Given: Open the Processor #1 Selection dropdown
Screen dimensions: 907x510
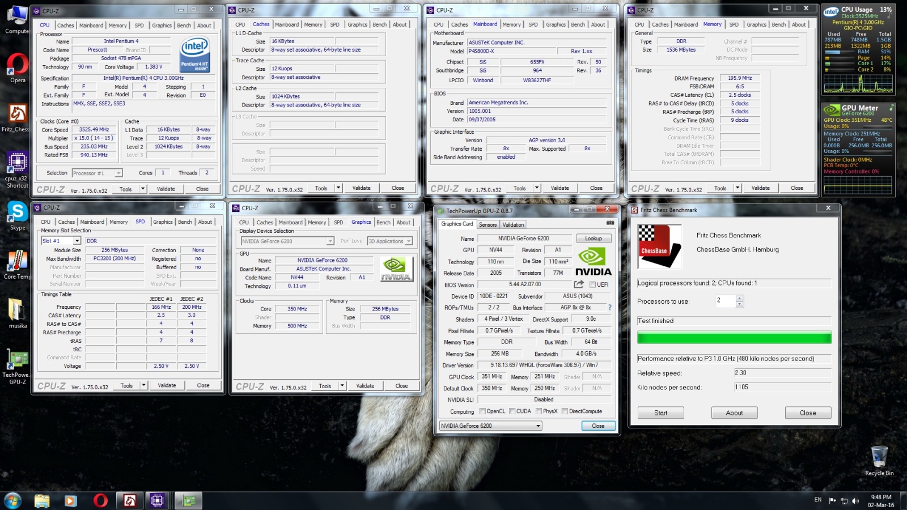Looking at the screenshot, I should click(x=98, y=173).
